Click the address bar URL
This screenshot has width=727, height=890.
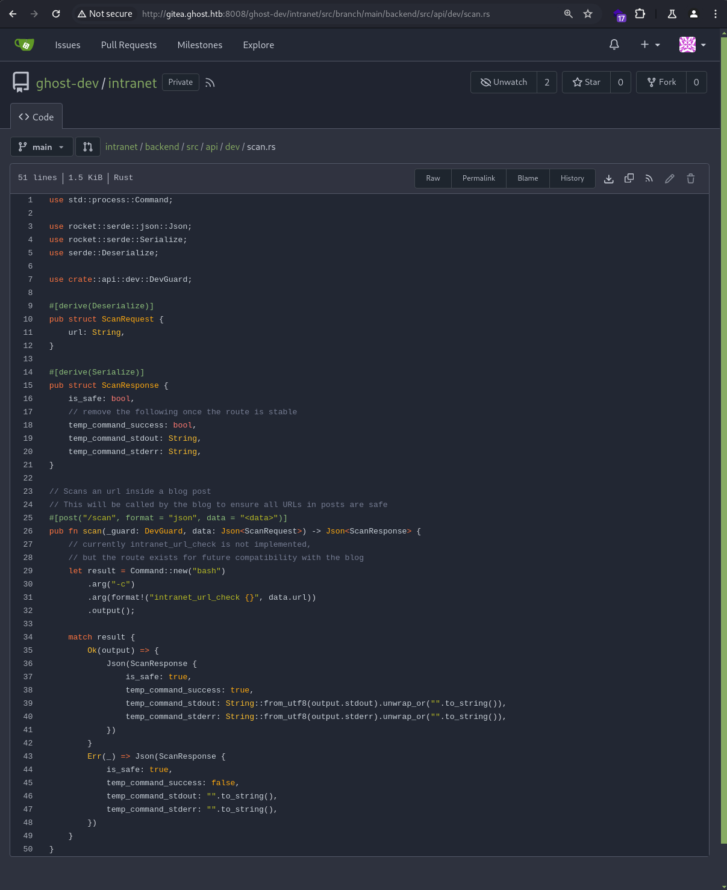(316, 13)
